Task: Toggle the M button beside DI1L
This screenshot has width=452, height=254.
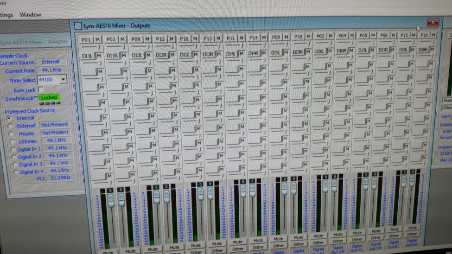Action: click(99, 56)
